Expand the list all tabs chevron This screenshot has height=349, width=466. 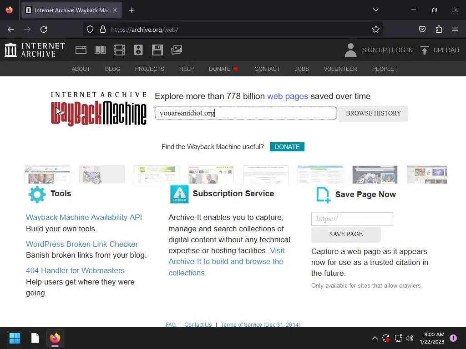click(x=375, y=10)
